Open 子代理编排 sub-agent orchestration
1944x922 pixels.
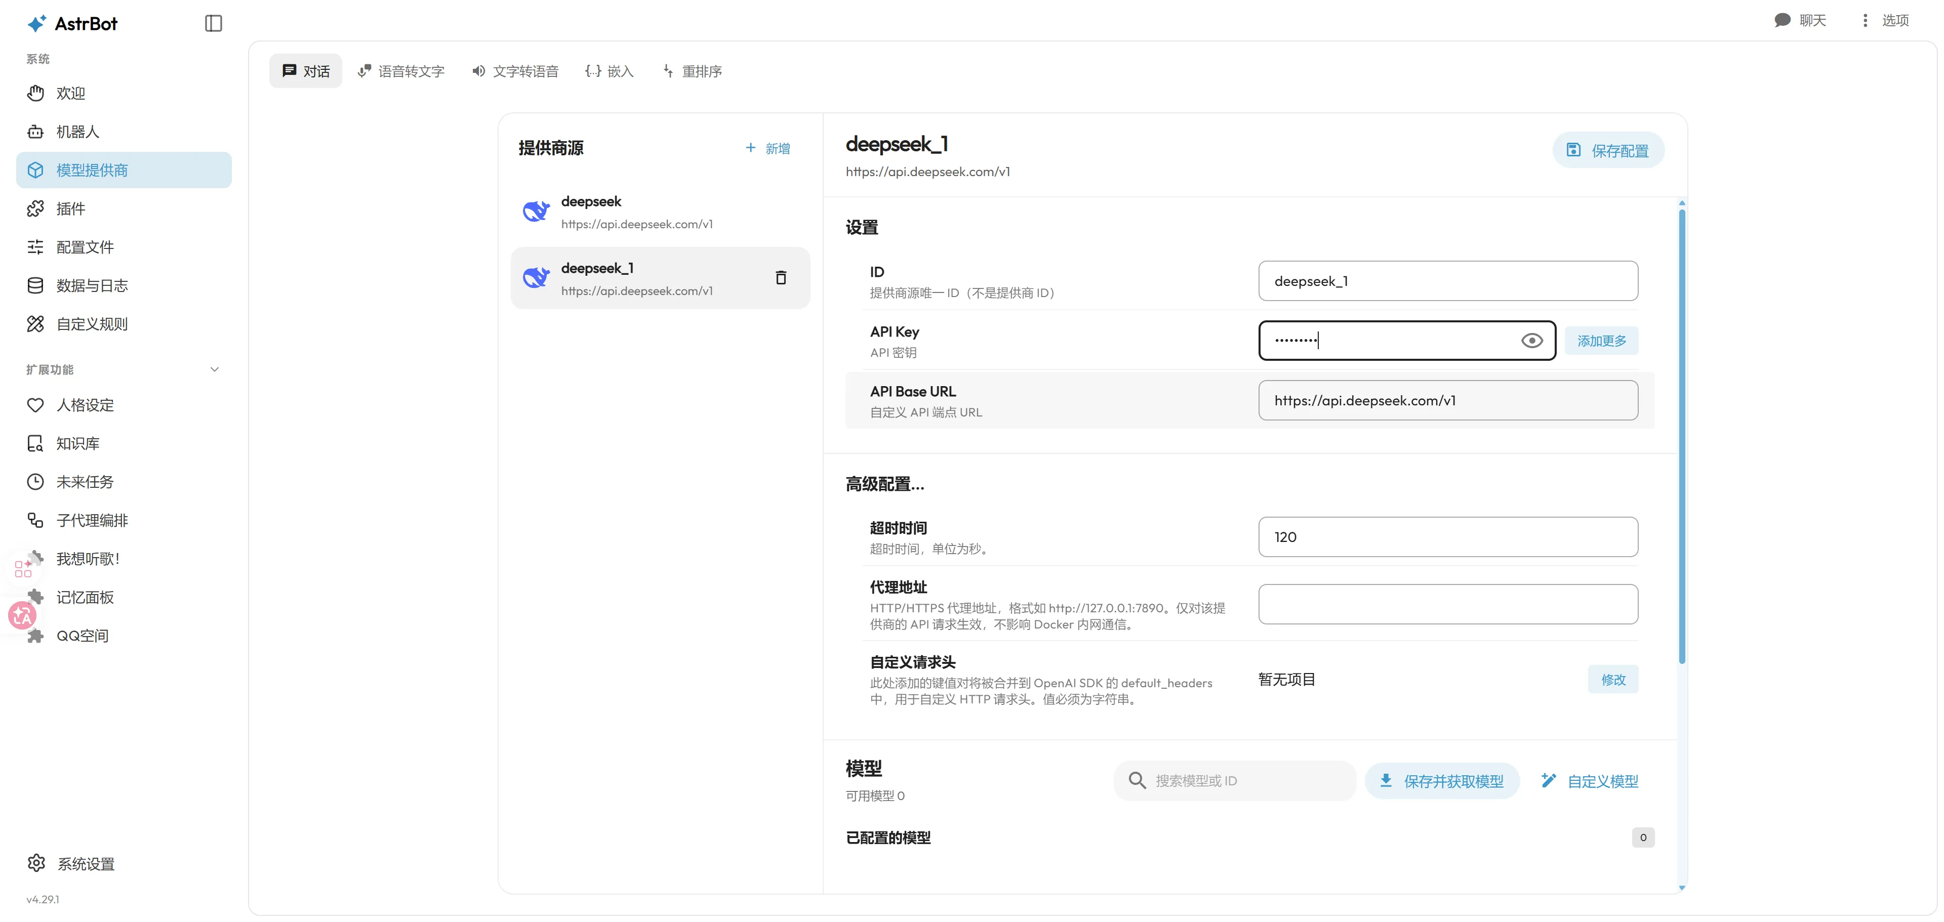point(124,521)
